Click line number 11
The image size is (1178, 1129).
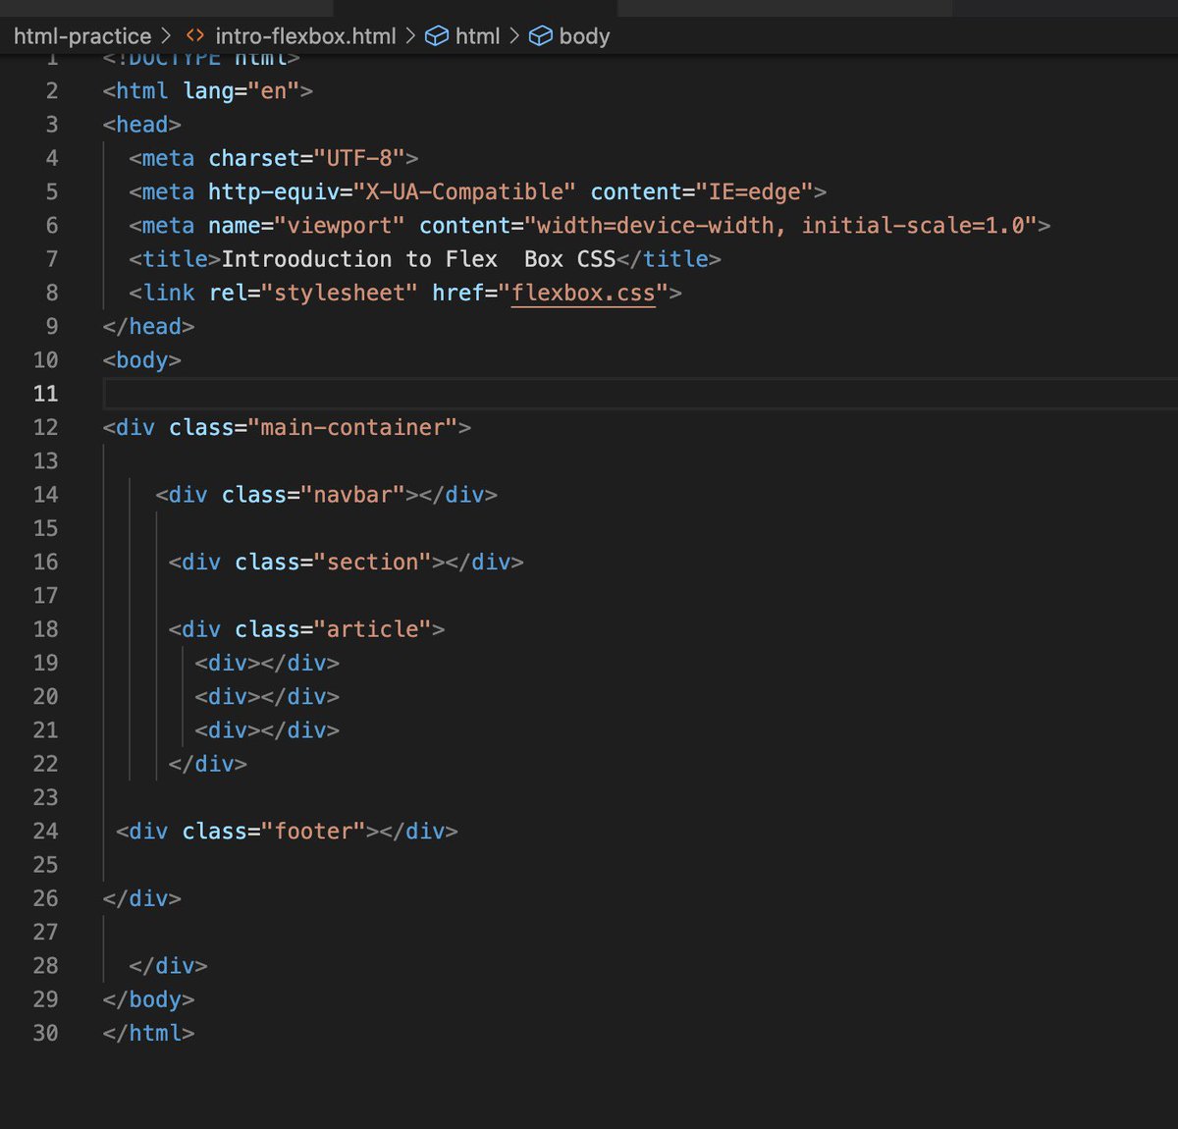(x=45, y=394)
